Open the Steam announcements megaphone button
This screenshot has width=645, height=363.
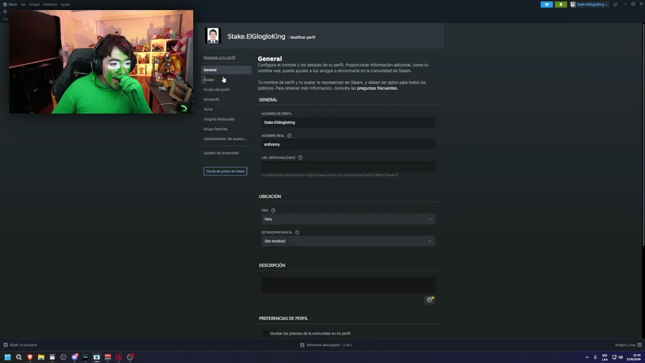pyautogui.click(x=547, y=5)
